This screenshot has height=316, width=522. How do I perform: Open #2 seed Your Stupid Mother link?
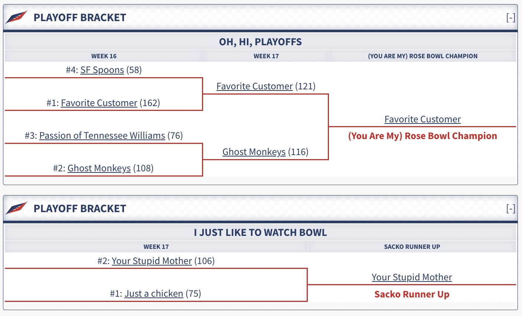pos(152,261)
